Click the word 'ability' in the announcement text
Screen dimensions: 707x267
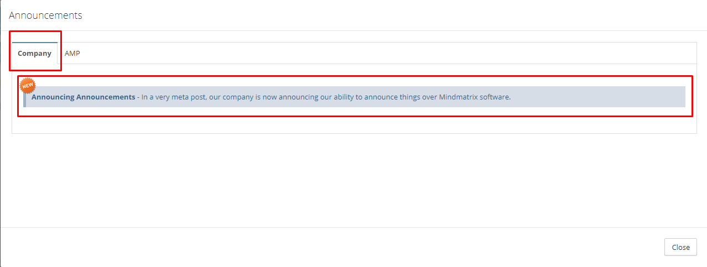(x=344, y=97)
